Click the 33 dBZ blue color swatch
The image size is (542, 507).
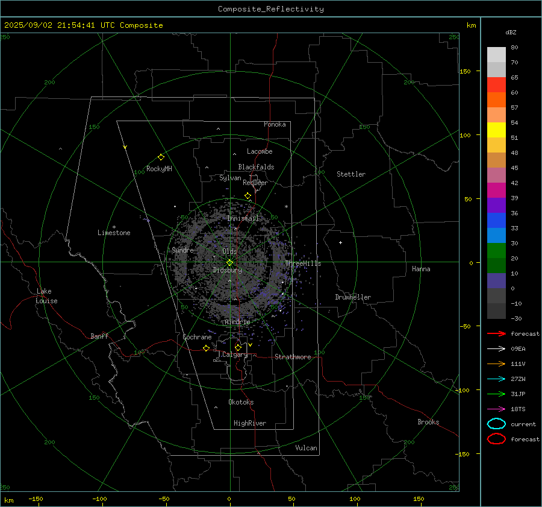tap(496, 220)
